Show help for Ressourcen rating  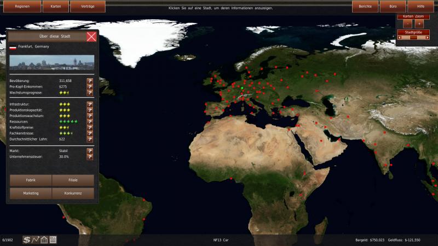90,121
